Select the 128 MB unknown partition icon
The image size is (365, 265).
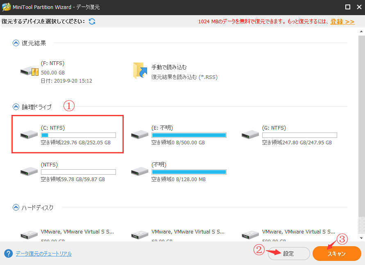(x=140, y=172)
